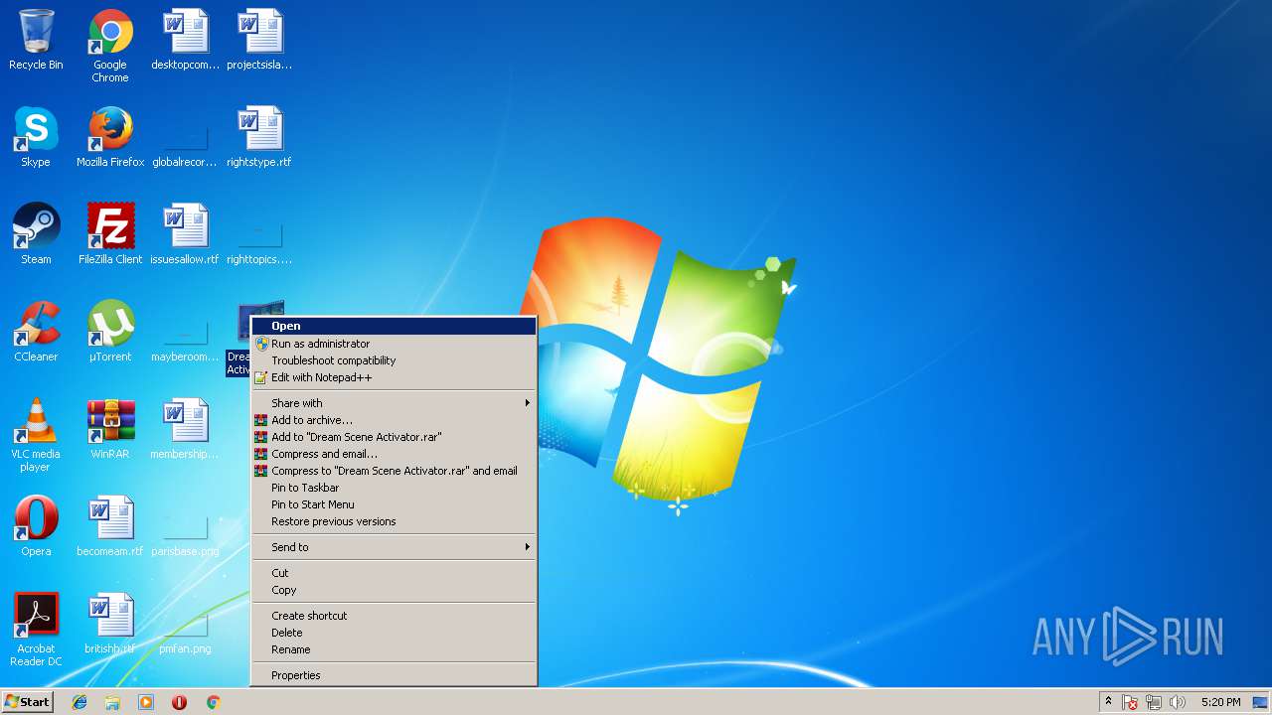This screenshot has height=715, width=1272.
Task: Open Mozilla Firefox desktop shortcut
Action: [x=110, y=137]
